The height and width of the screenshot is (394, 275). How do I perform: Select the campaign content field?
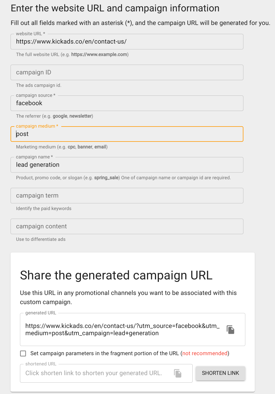click(127, 226)
